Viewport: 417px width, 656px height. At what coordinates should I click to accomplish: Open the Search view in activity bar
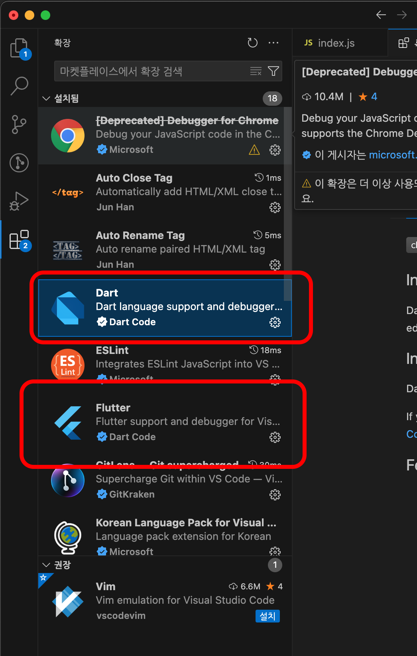tap(19, 86)
